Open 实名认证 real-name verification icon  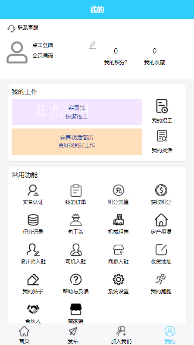coord(33,190)
